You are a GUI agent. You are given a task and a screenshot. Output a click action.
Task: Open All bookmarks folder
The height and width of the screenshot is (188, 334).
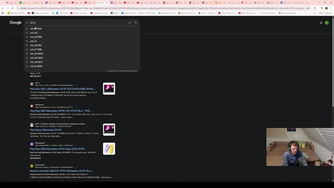tap(326, 13)
